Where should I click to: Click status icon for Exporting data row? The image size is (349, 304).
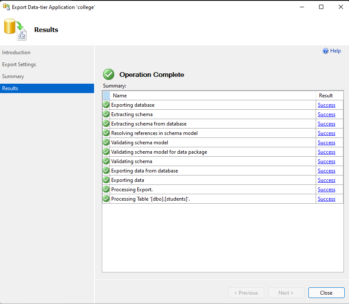106,180
